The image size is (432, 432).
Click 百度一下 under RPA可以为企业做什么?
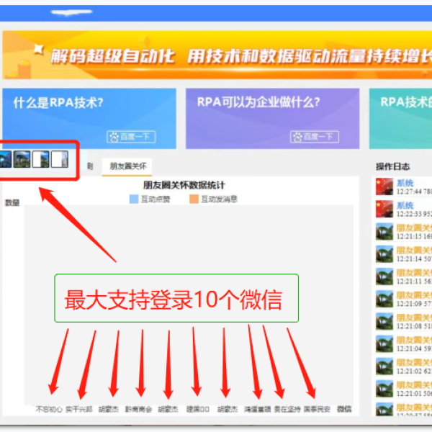pyautogui.click(x=315, y=136)
